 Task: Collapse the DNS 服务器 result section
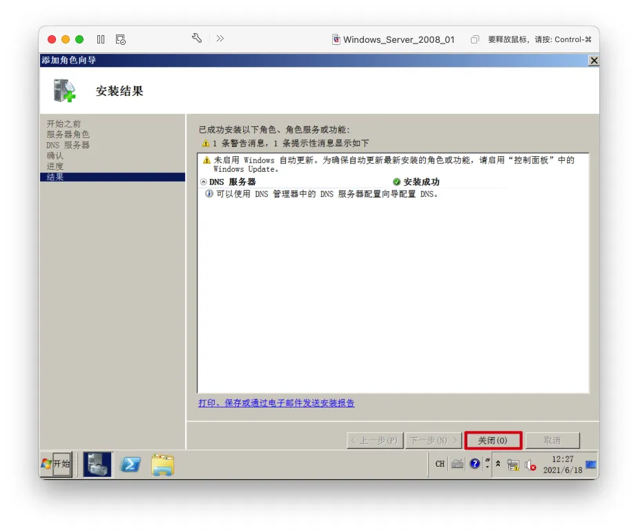coord(204,182)
